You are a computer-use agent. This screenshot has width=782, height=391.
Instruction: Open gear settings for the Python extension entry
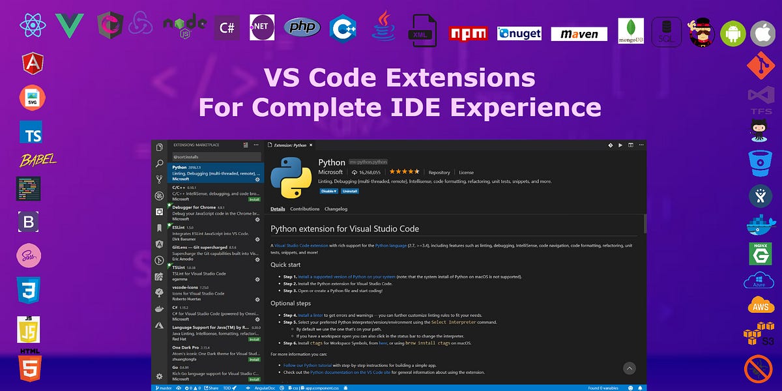(256, 178)
